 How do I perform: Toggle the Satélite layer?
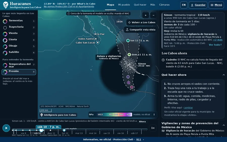(19, 53)
